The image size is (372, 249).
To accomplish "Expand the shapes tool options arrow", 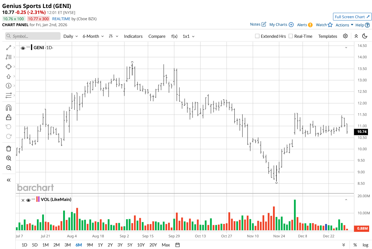I will pos(14,67).
